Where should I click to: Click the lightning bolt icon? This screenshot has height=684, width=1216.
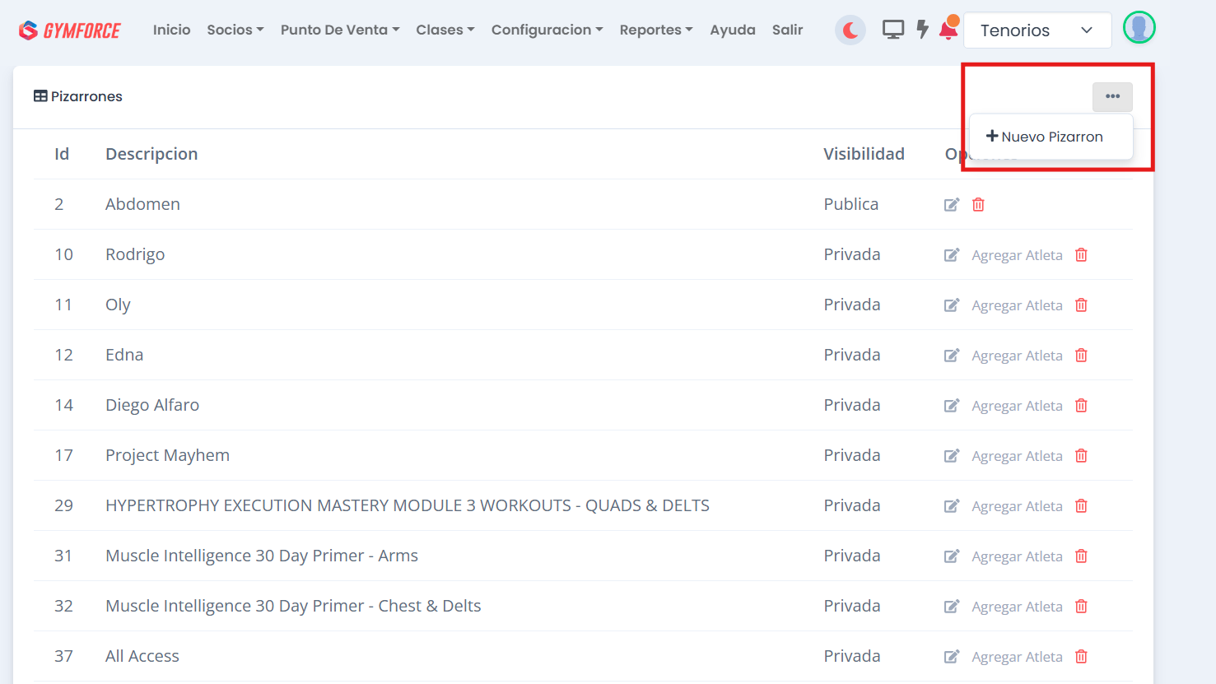(x=922, y=30)
